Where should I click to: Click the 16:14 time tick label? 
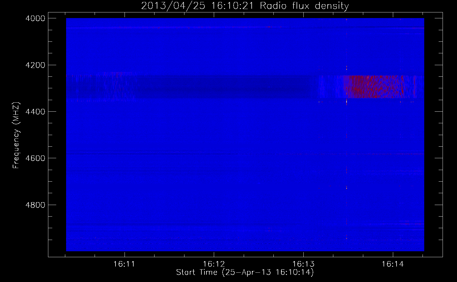[x=393, y=264]
